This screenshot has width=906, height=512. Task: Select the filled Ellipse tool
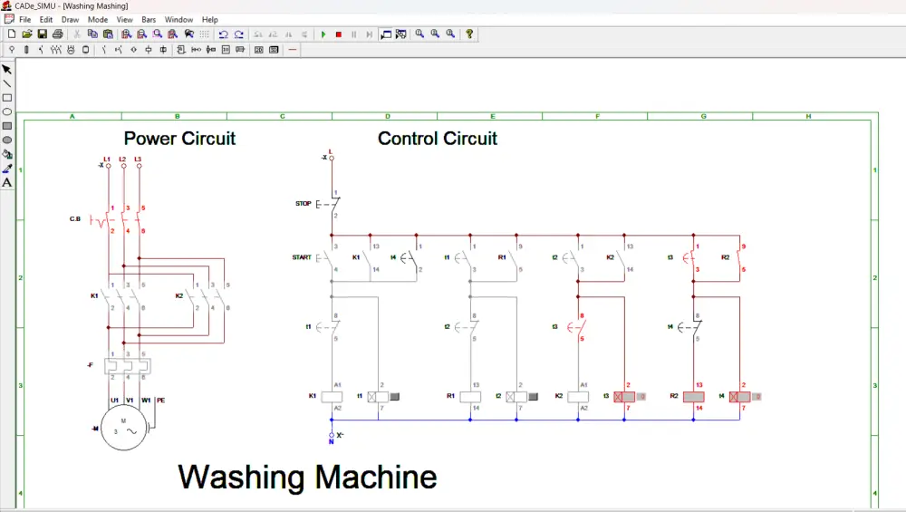(x=7, y=140)
